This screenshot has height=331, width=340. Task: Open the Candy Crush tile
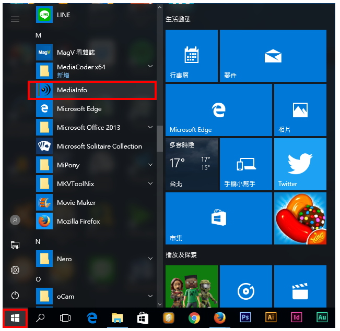[x=300, y=218]
